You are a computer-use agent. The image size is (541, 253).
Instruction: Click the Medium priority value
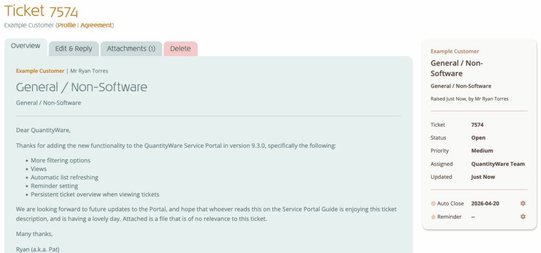click(x=482, y=151)
